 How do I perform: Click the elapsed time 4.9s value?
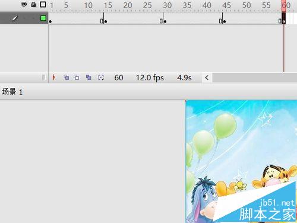[184, 77]
